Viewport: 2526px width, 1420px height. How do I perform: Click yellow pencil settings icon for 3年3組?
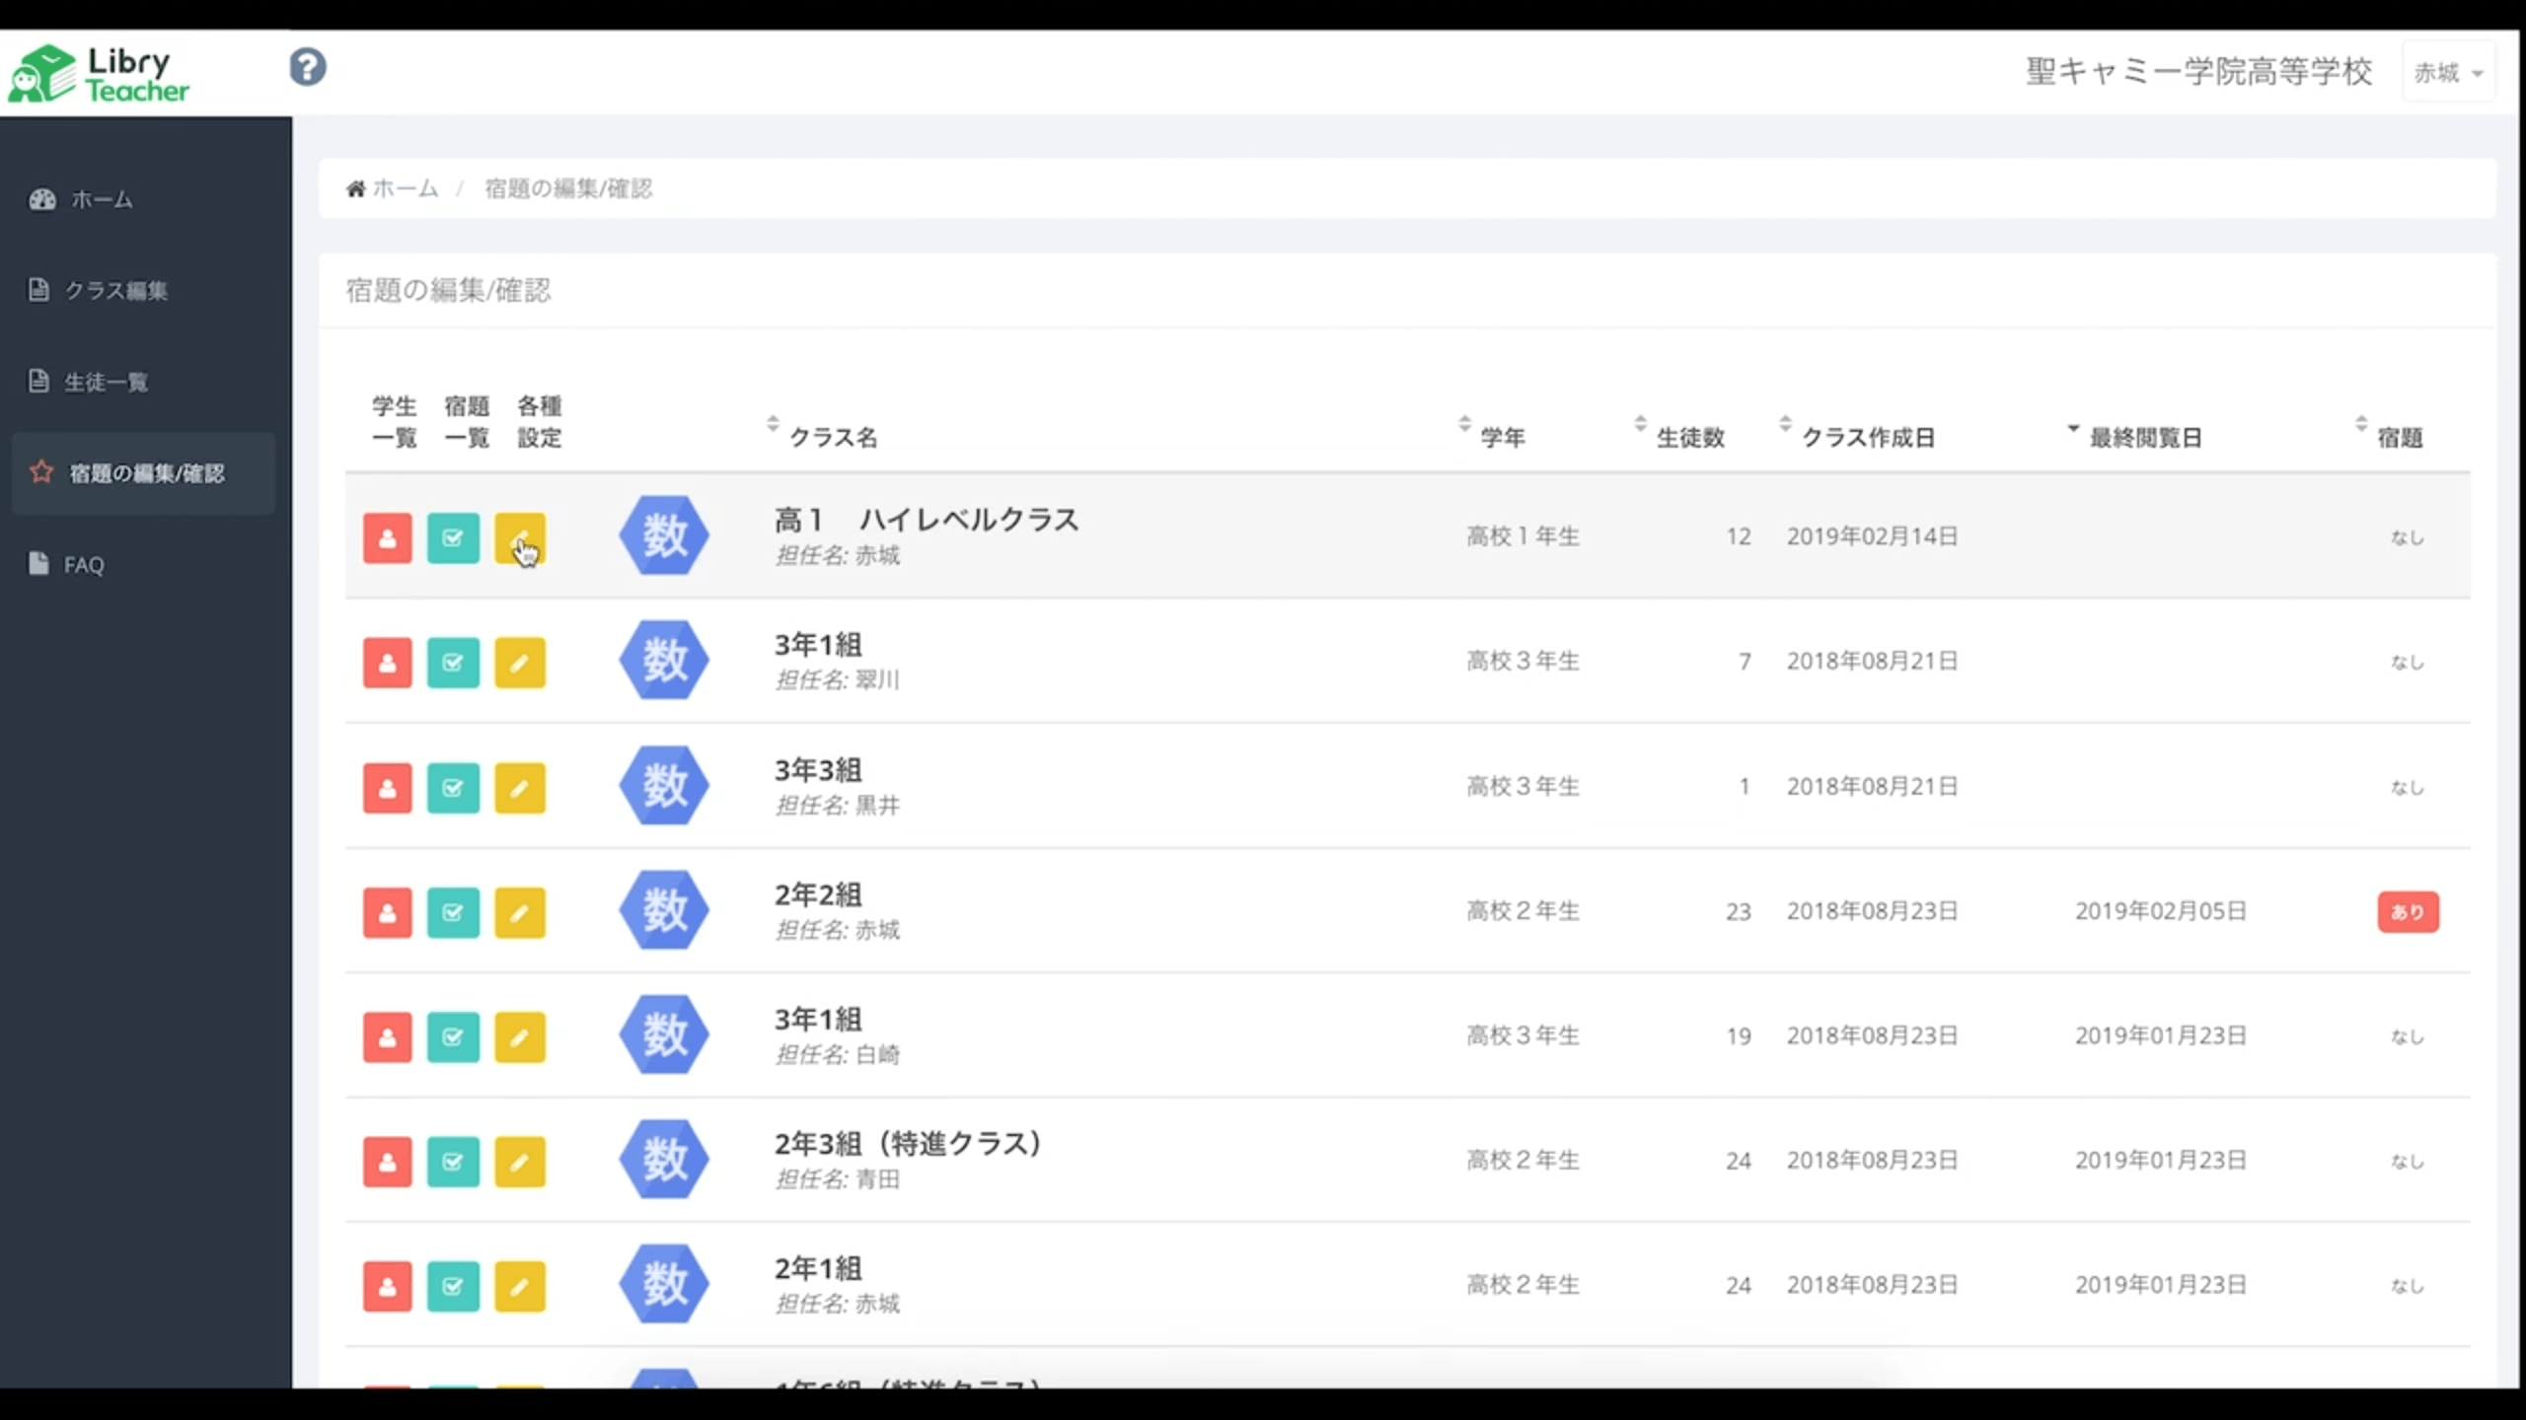520,788
